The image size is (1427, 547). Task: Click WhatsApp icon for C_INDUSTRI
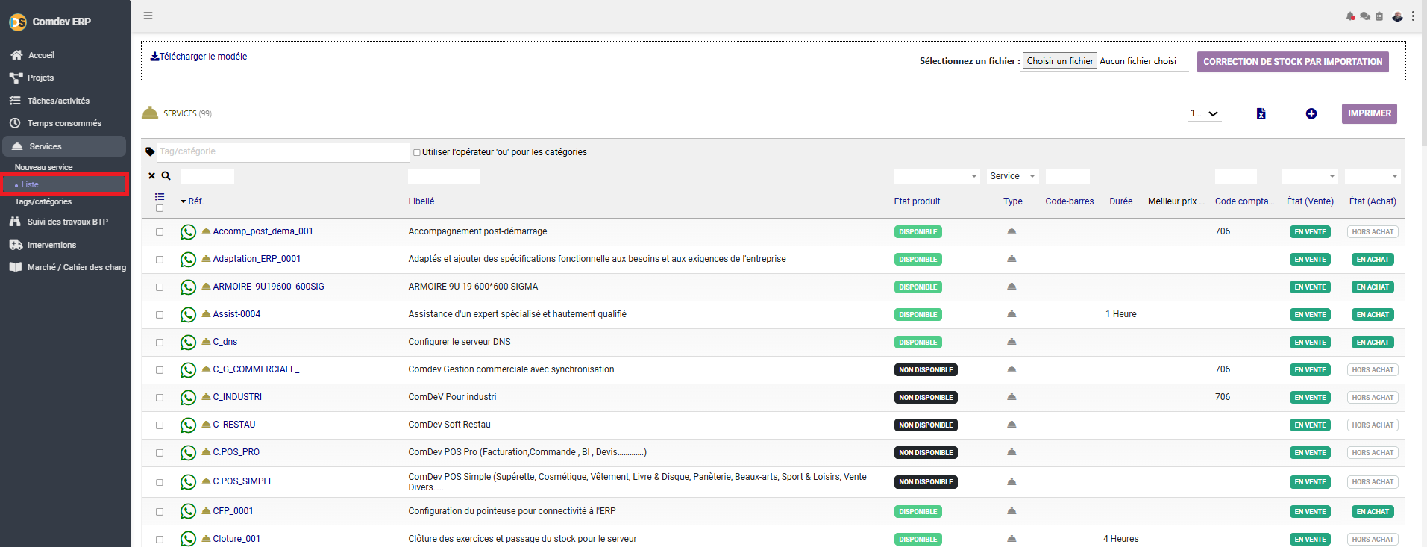(x=188, y=398)
